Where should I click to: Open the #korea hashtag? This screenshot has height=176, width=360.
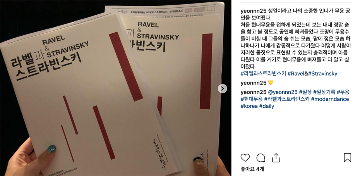pos(249,106)
